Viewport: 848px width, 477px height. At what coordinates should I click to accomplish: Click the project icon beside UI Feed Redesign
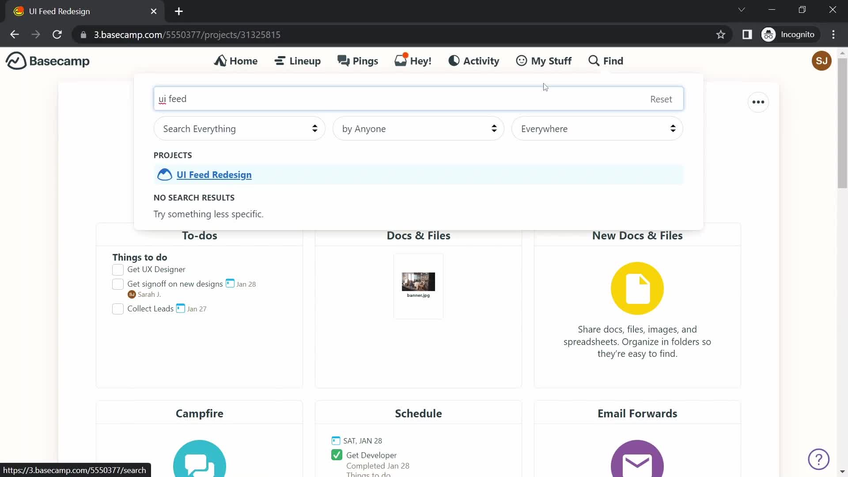tap(165, 175)
